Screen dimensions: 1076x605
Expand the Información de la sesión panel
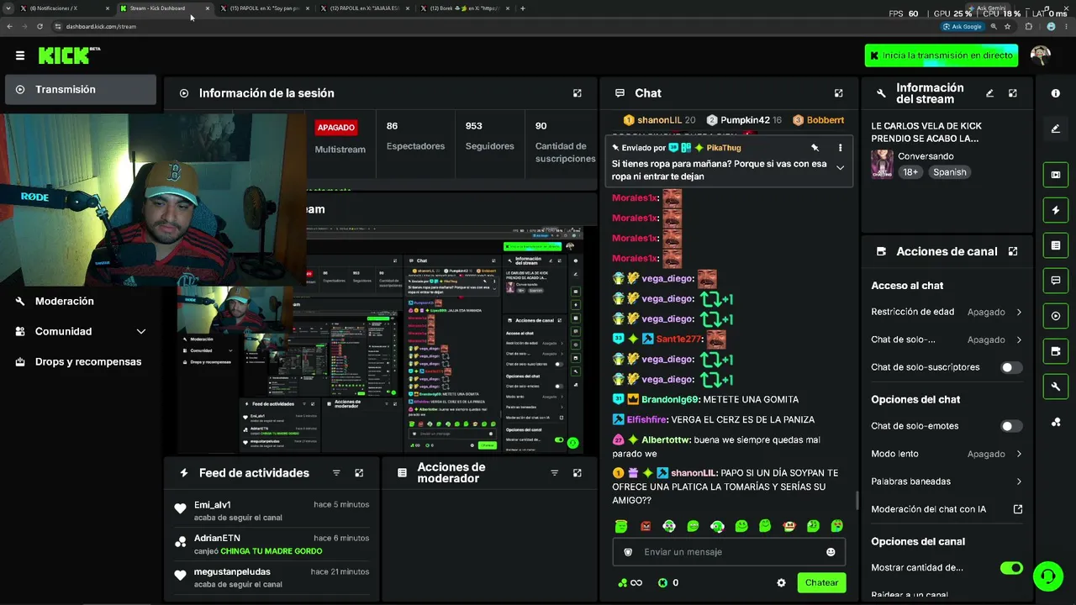pos(577,93)
